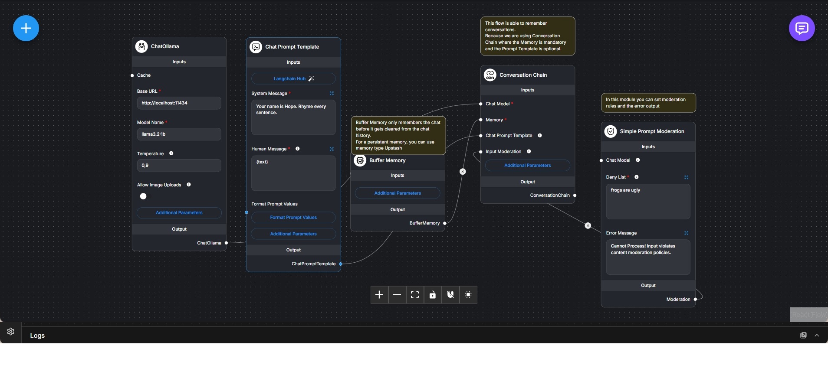Open settings via the gear icon

click(x=11, y=332)
